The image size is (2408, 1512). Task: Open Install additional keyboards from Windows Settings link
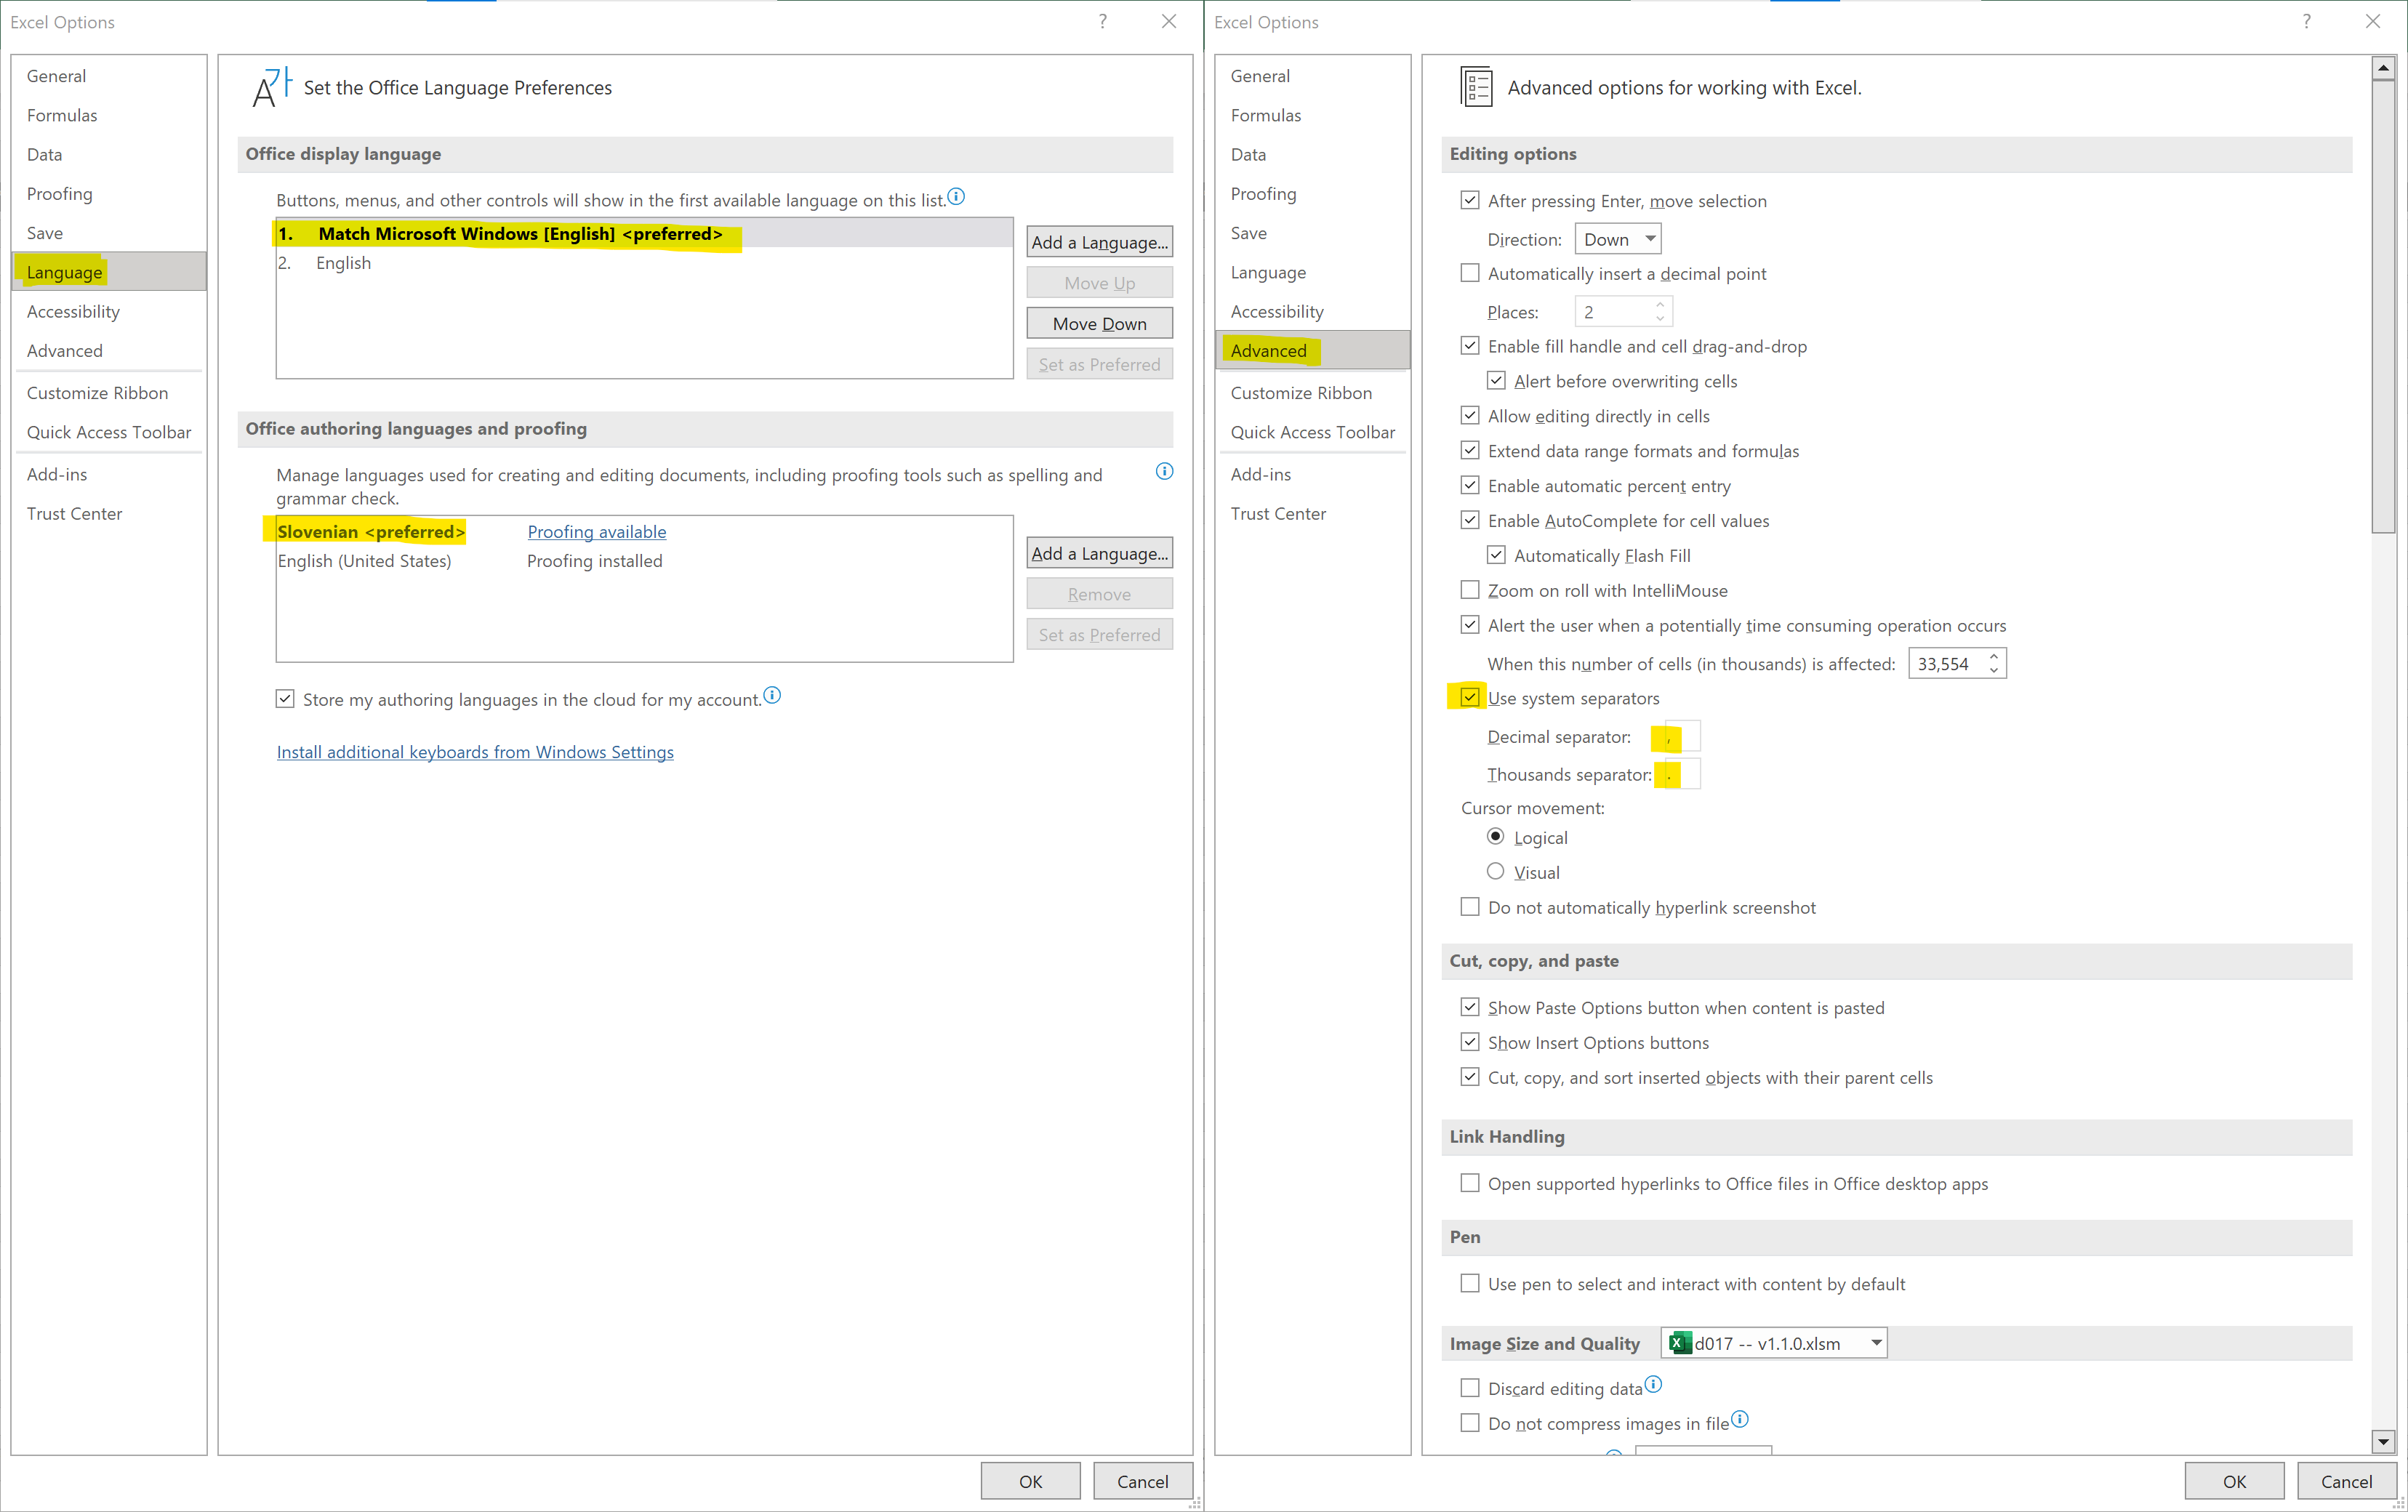(475, 752)
